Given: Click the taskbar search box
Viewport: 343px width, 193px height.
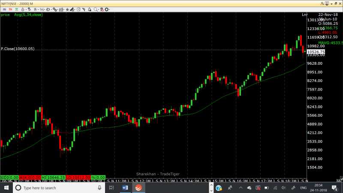Looking at the screenshot, I should pos(59,188).
